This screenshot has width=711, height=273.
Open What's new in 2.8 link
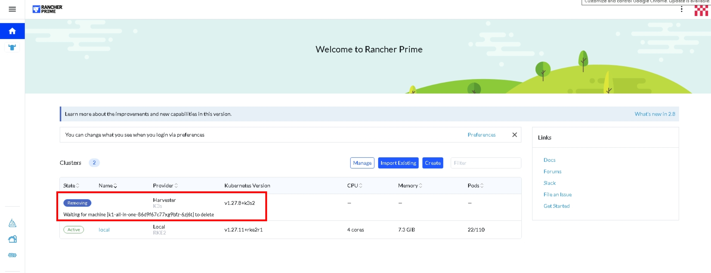click(655, 114)
